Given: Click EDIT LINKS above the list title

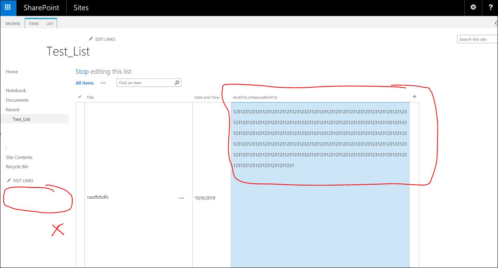Looking at the screenshot, I should 105,39.
